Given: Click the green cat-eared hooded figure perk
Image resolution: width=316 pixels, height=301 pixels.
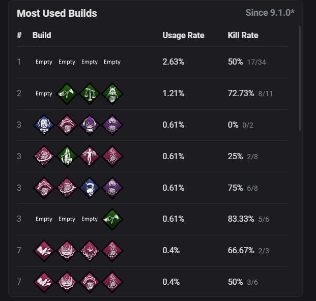Looking at the screenshot, I should (x=112, y=94).
